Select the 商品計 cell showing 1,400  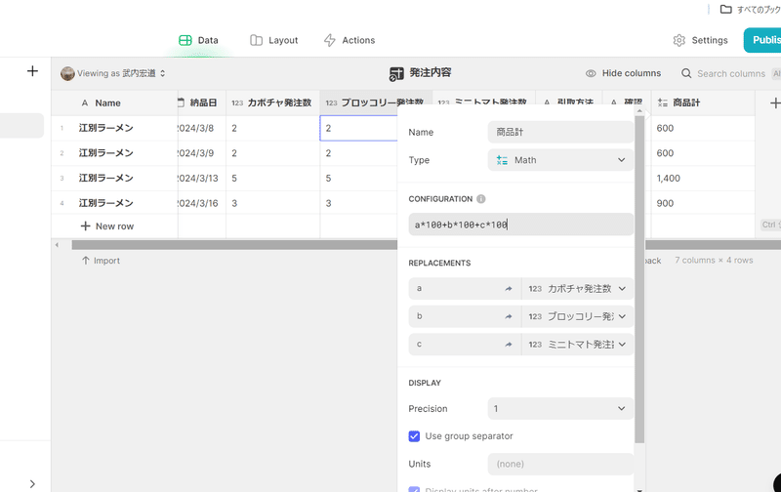coord(703,179)
